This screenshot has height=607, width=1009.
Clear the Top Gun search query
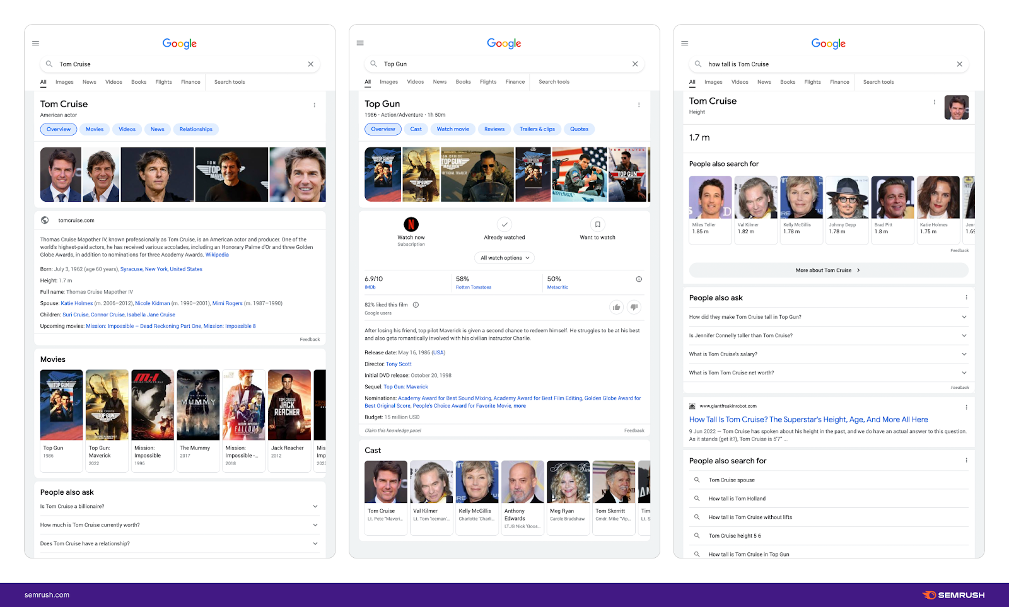[x=635, y=64]
